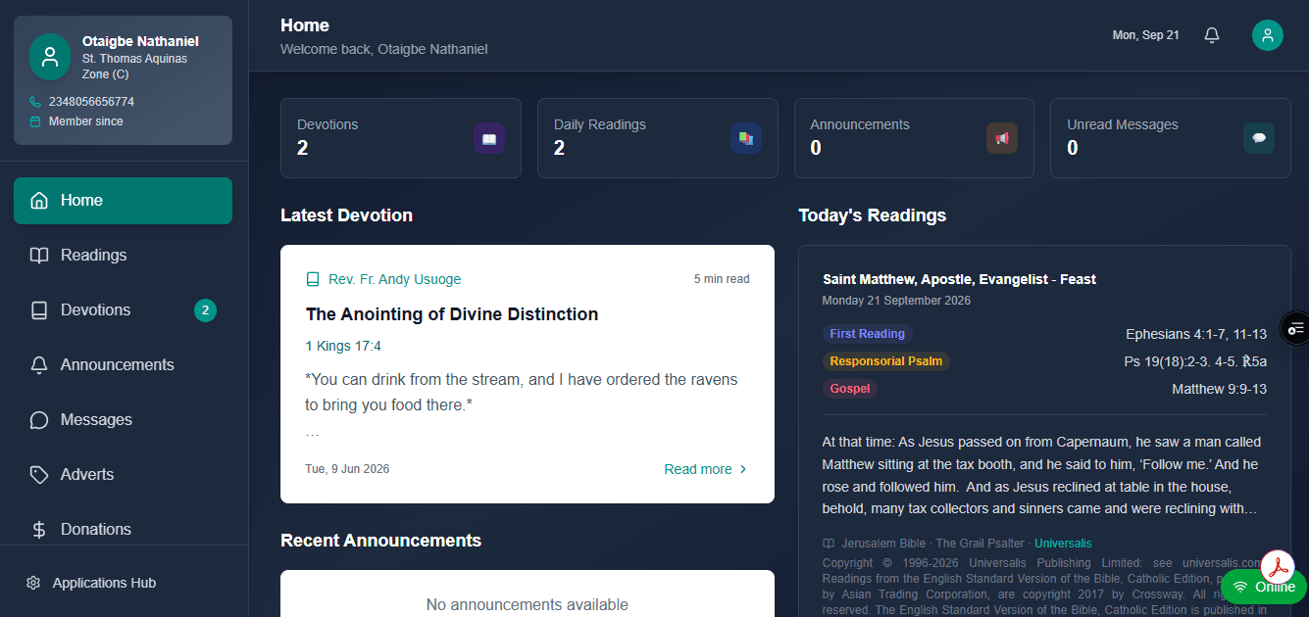This screenshot has width=1309, height=617.
Task: Open the Announcements stat card
Action: [914, 138]
